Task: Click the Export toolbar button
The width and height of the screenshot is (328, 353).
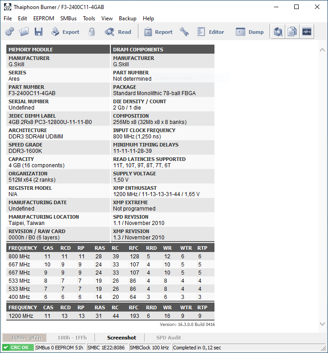Action: [65, 32]
